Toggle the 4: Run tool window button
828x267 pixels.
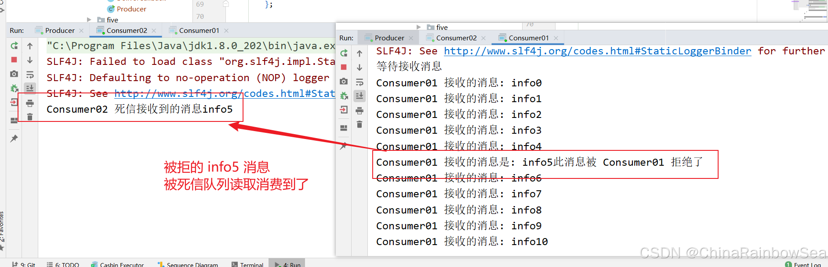[x=287, y=263]
